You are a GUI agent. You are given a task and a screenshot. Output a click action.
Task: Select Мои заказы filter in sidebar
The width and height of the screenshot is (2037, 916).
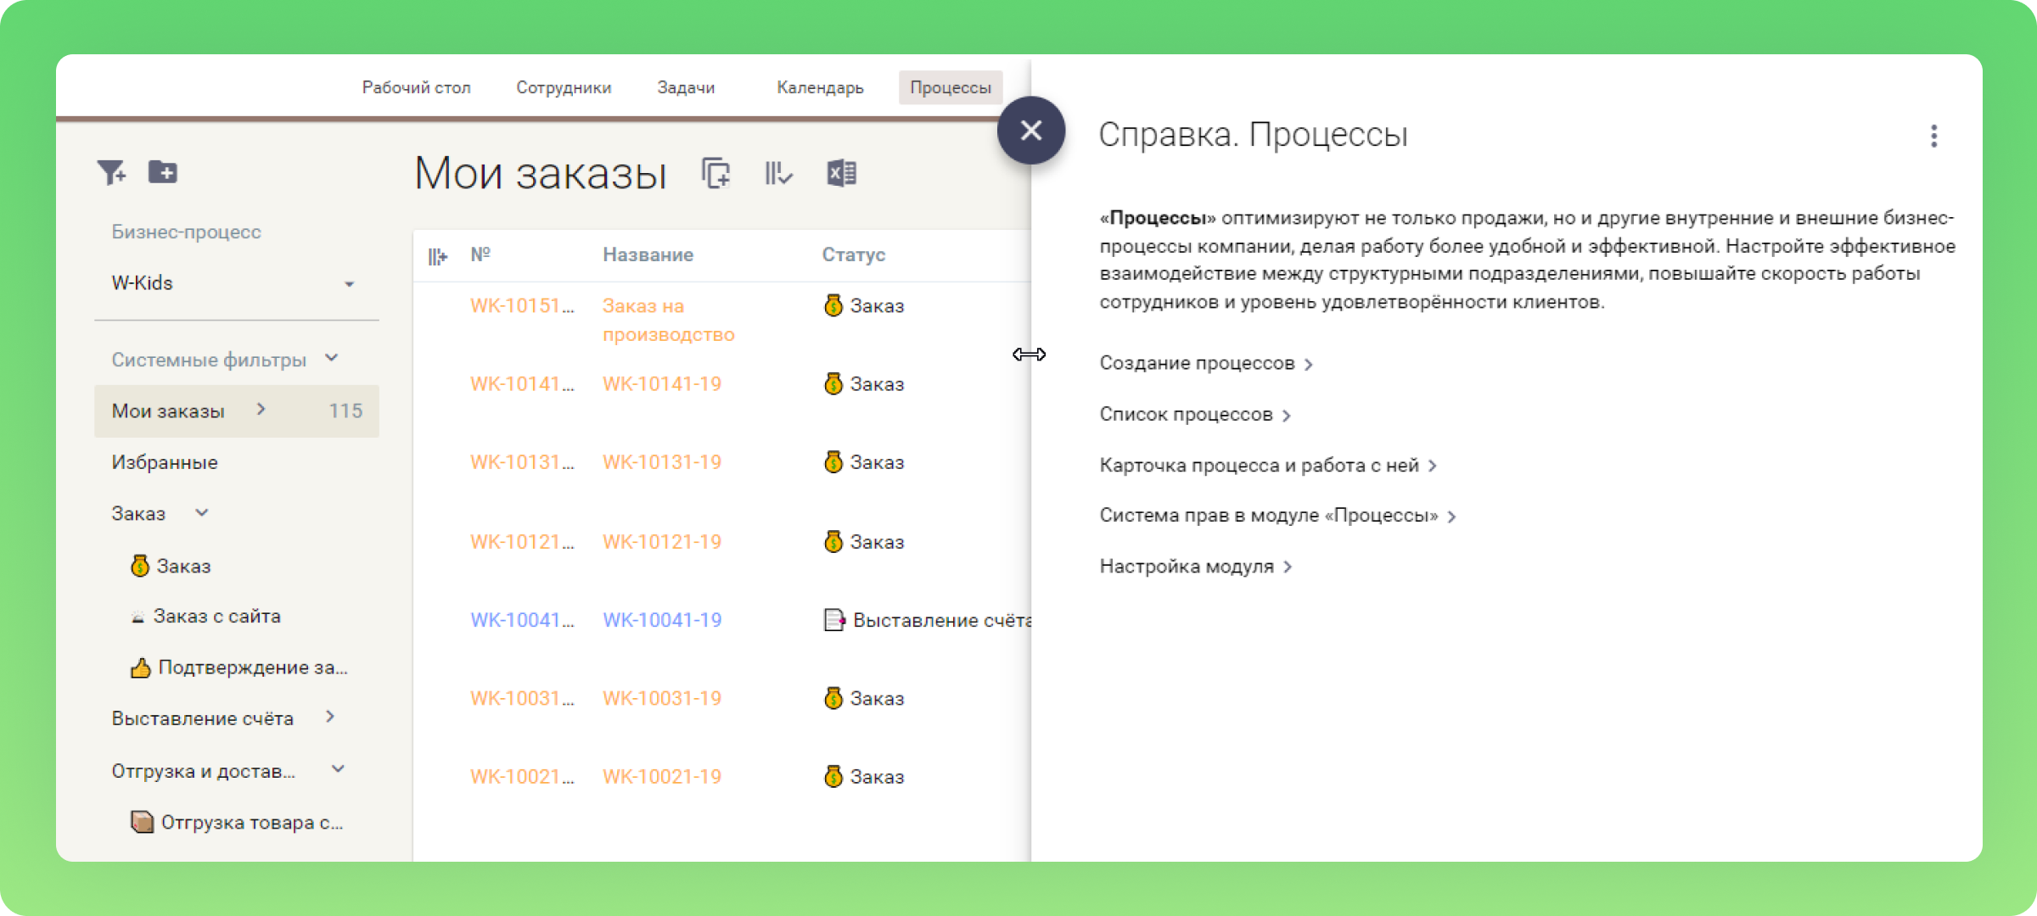pos(236,411)
